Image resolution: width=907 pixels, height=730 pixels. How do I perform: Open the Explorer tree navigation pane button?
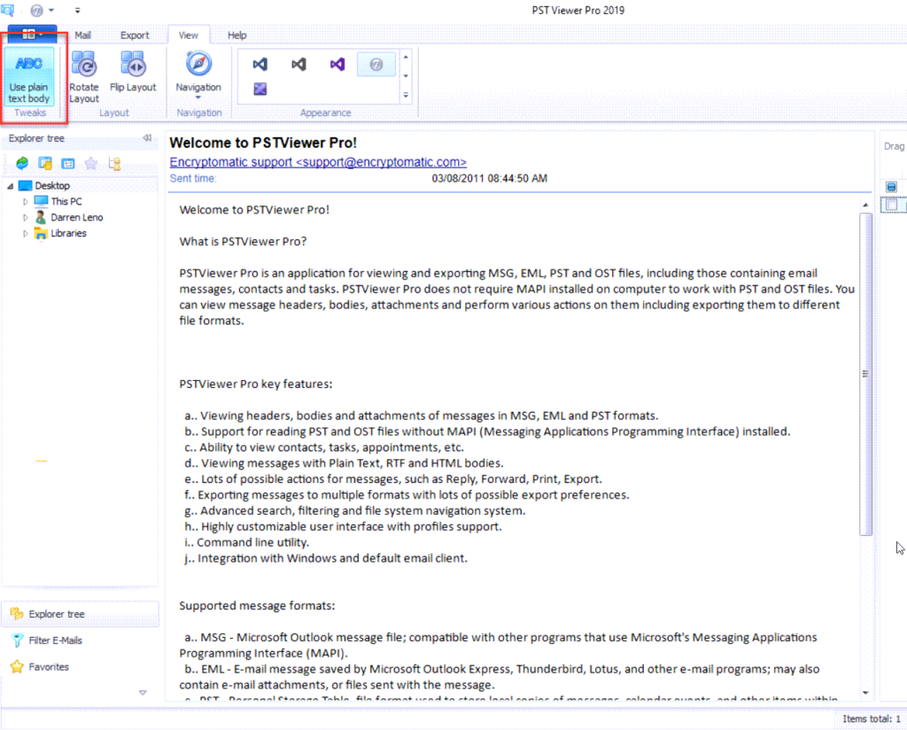coord(80,614)
